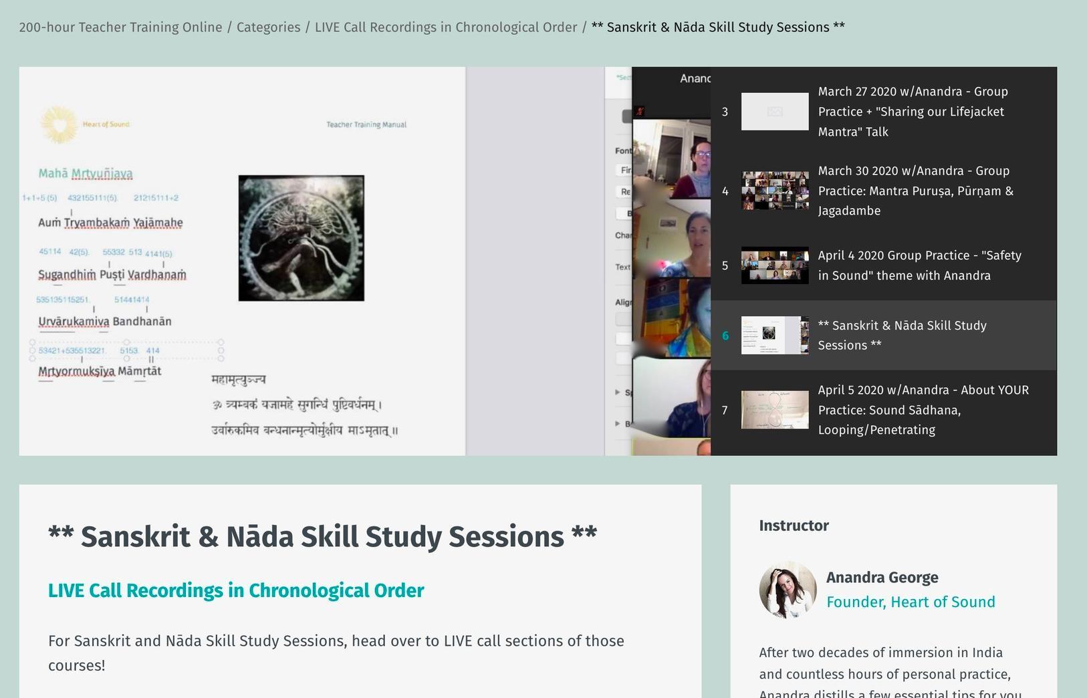Play the video showing the Mahā Mṛtyuñjaya manual

[x=364, y=261]
